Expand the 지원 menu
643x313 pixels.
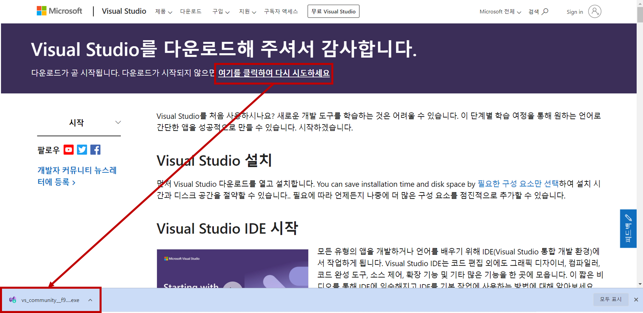click(x=247, y=12)
